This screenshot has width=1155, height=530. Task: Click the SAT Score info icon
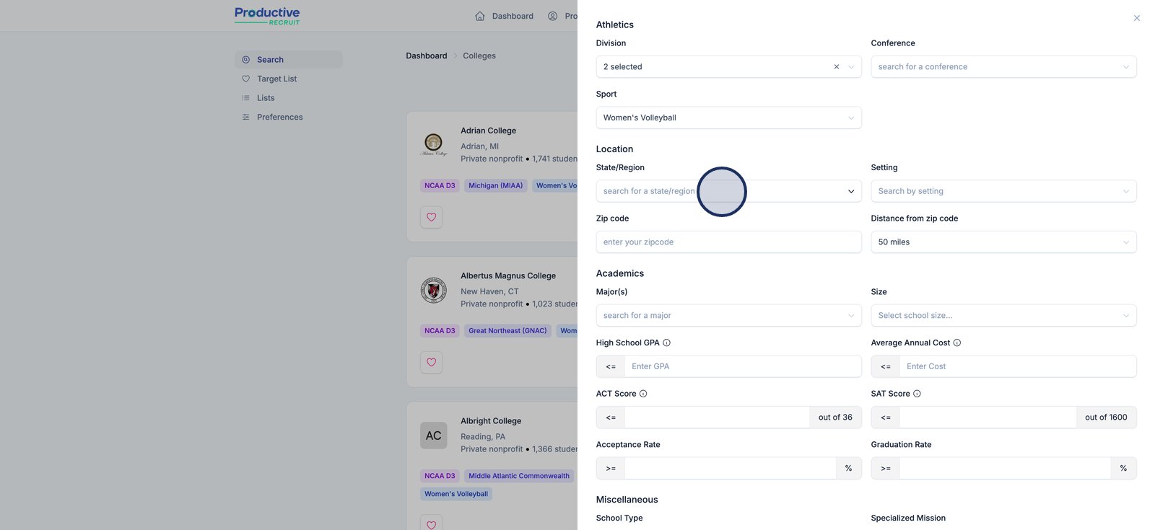pyautogui.click(x=917, y=394)
